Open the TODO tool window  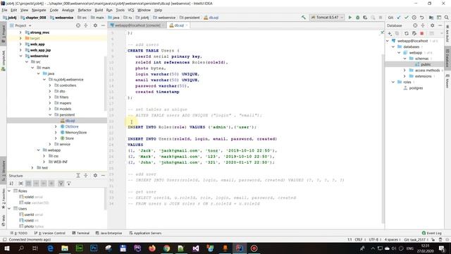tap(19, 233)
